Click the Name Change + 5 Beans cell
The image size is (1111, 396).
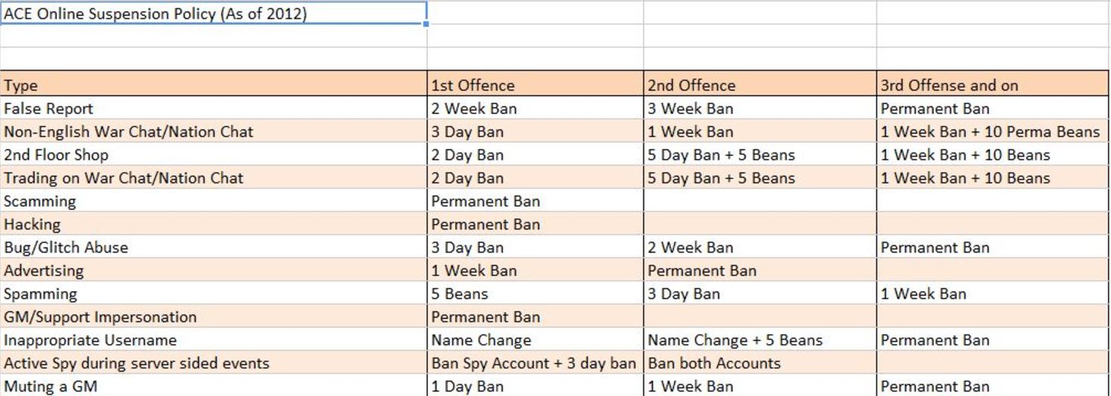click(x=760, y=339)
